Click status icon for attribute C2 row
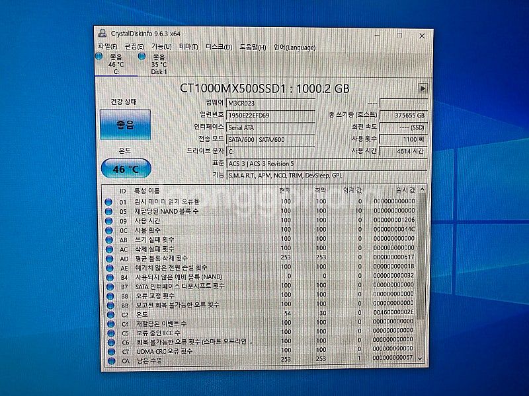The height and width of the screenshot is (396, 529). tap(110, 315)
